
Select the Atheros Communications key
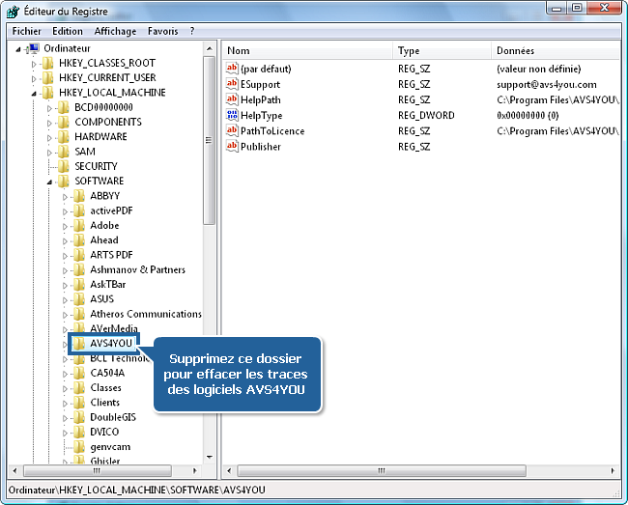146,314
